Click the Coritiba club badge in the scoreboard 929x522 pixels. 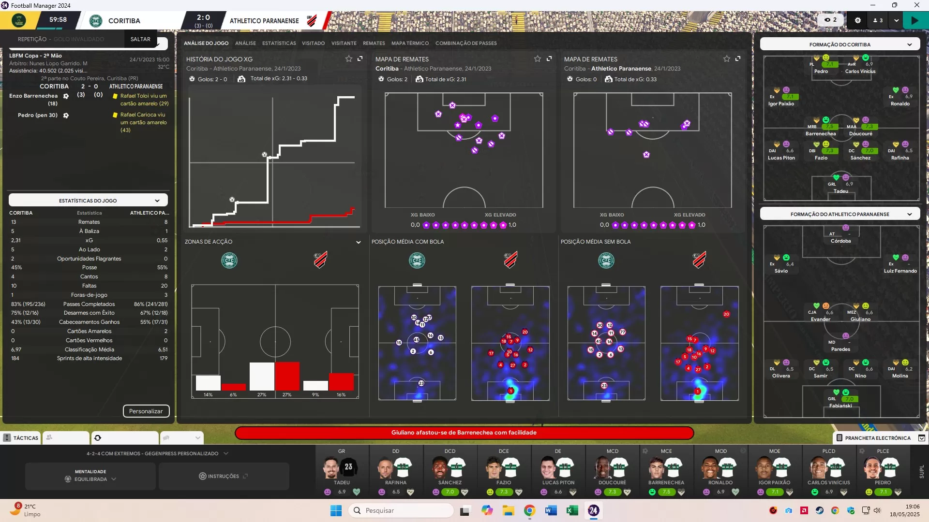pyautogui.click(x=96, y=21)
